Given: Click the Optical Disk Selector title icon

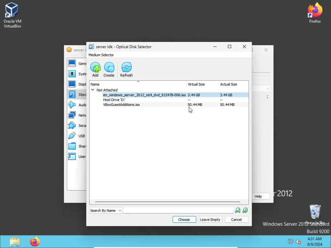Looking at the screenshot, I should 91,46.
